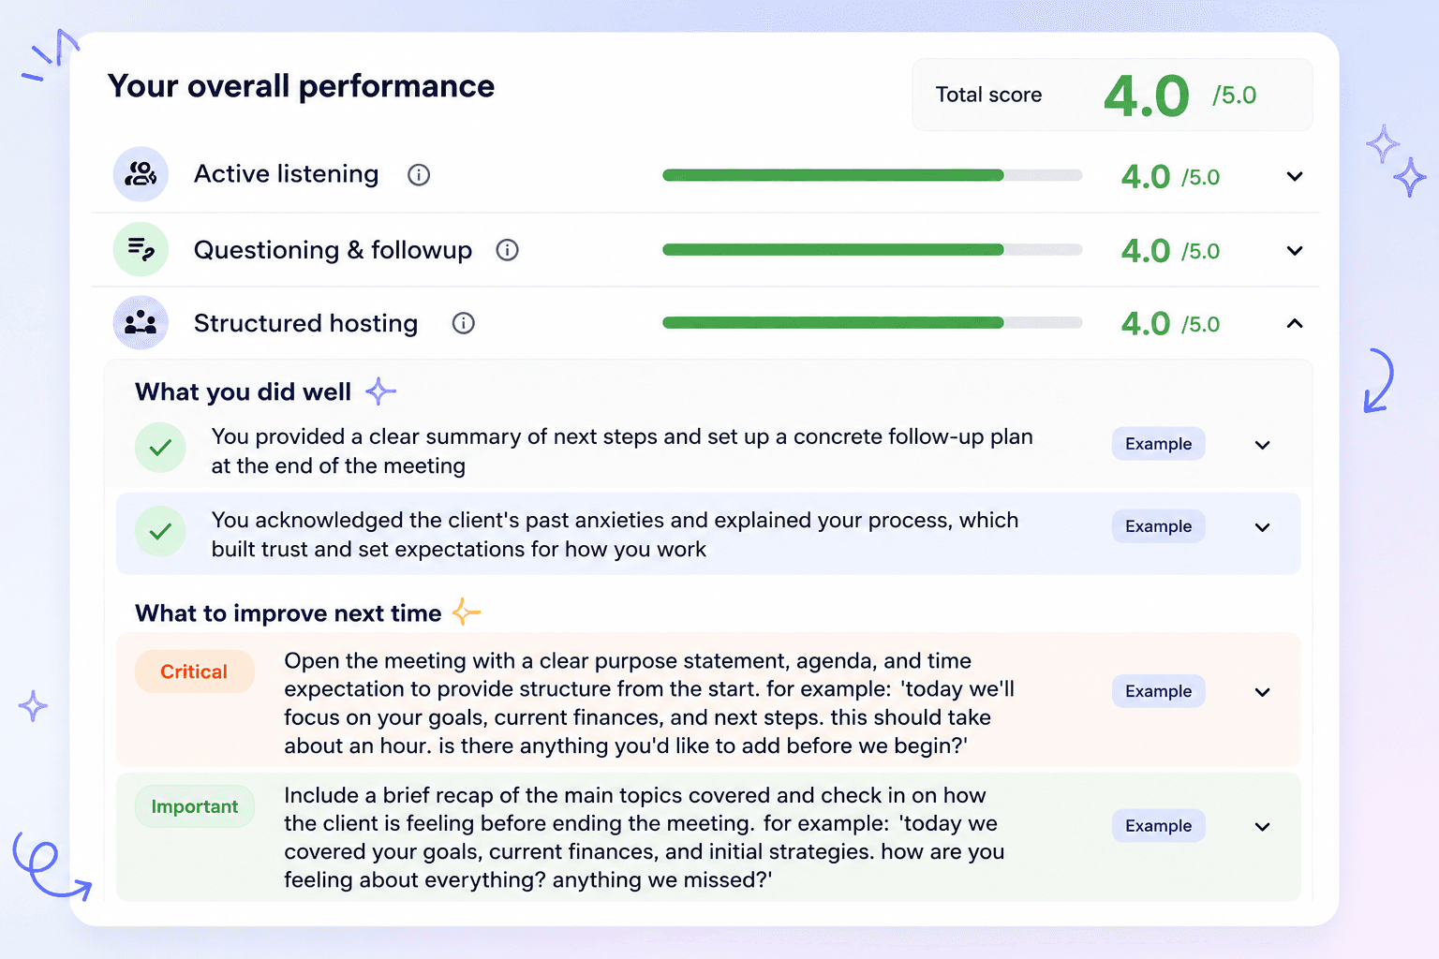The height and width of the screenshot is (959, 1439).
Task: Click green checkmark for client anxieties item
Action: (160, 531)
